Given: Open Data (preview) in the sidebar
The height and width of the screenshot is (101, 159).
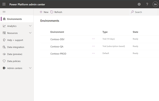Looking at the screenshot, I should [x=15, y=54].
